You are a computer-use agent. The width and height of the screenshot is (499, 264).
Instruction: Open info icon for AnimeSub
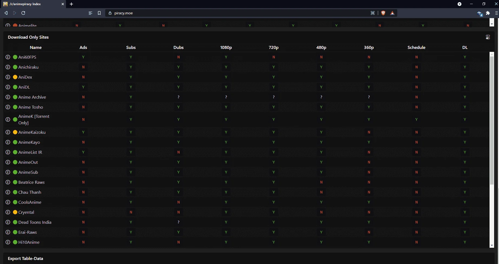pos(8,172)
